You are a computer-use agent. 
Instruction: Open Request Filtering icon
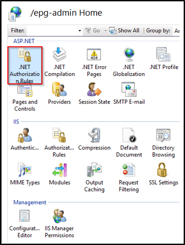click(129, 177)
